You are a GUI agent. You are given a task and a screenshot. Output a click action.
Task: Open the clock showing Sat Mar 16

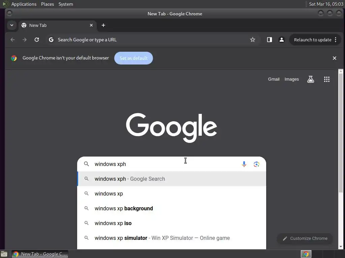tap(326, 4)
